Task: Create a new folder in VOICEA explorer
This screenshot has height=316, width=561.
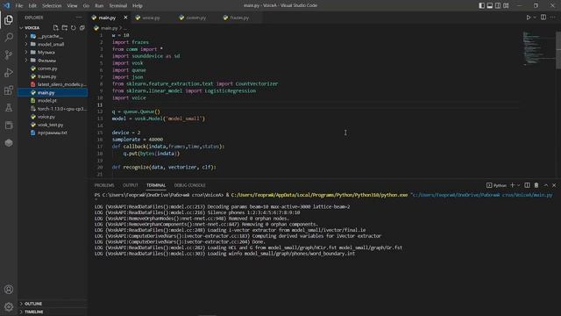Action: 64,27
